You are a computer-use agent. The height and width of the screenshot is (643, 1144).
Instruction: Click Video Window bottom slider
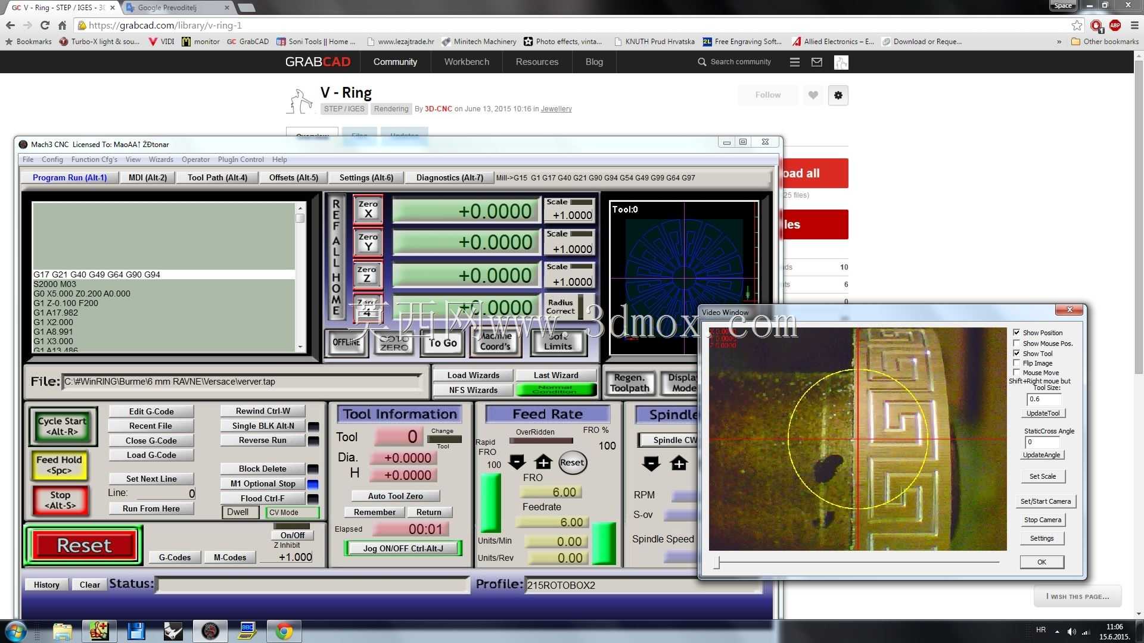[857, 561]
